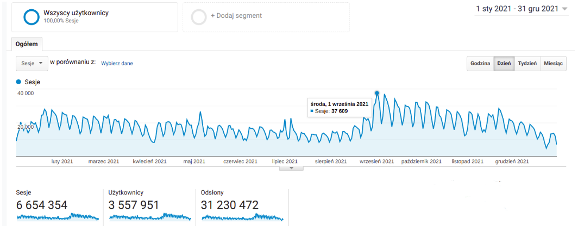
Task: Select Dzień time granularity
Action: click(504, 64)
